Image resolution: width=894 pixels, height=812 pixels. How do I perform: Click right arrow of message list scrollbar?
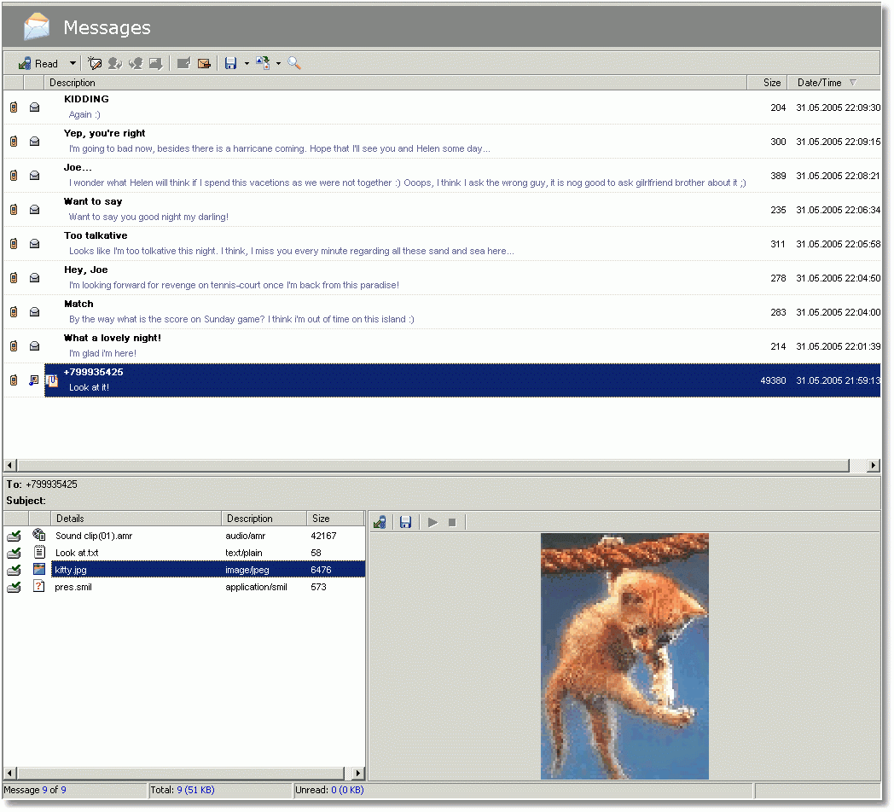click(874, 466)
